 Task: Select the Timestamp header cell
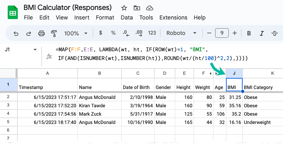[47, 85]
